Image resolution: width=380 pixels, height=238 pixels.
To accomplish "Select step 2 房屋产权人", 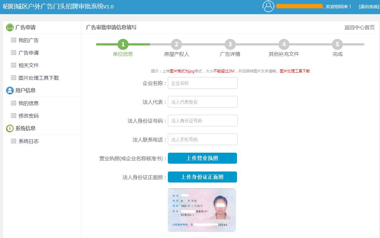I will (176, 45).
